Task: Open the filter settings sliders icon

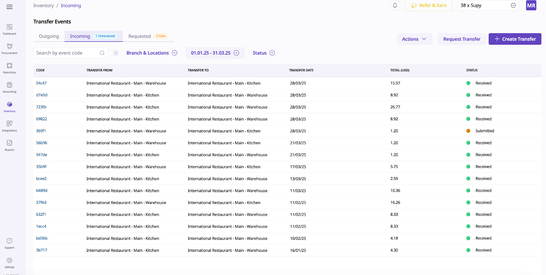Action: click(x=116, y=53)
